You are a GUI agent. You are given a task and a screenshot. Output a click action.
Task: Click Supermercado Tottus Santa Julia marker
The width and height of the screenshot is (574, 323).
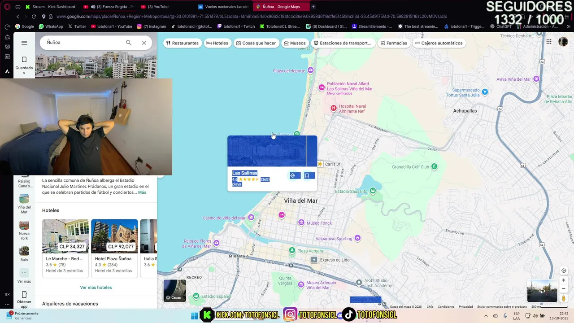click(x=485, y=92)
